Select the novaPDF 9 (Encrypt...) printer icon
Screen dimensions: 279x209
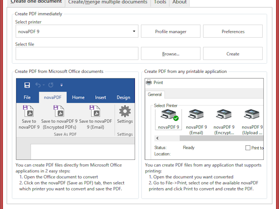coord(224,114)
